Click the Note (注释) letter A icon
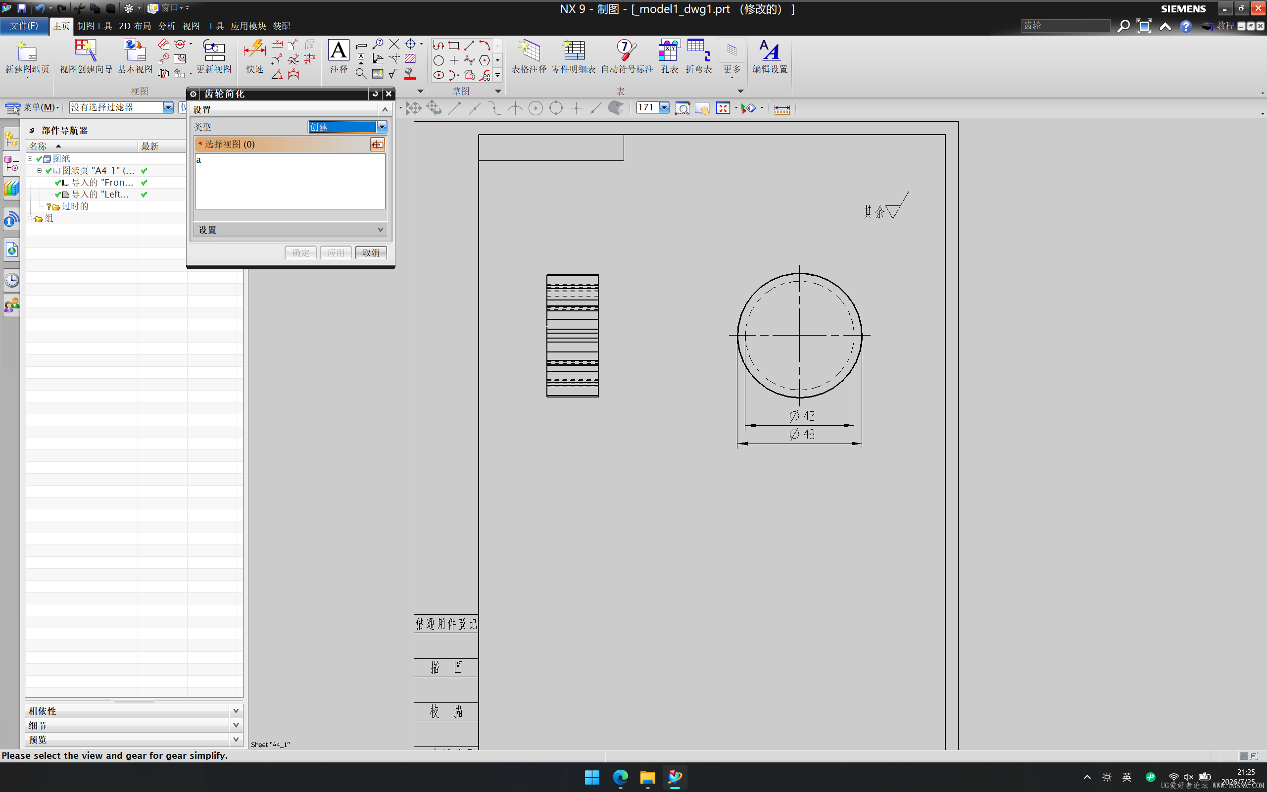The width and height of the screenshot is (1267, 792). (x=338, y=50)
